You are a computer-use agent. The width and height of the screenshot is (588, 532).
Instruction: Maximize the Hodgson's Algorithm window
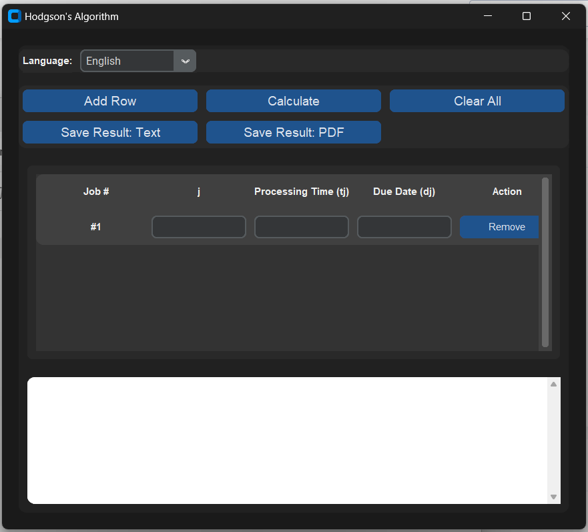click(527, 17)
